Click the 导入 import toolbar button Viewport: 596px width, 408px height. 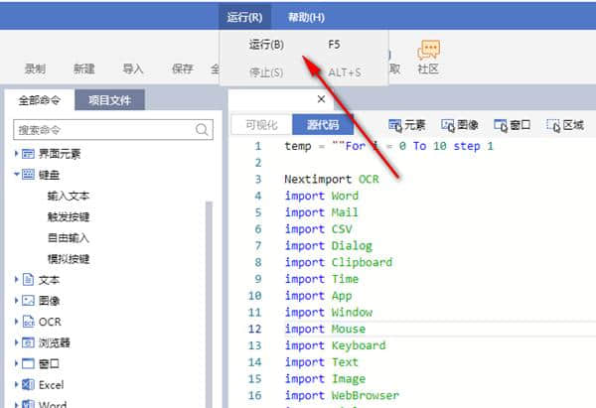point(133,68)
